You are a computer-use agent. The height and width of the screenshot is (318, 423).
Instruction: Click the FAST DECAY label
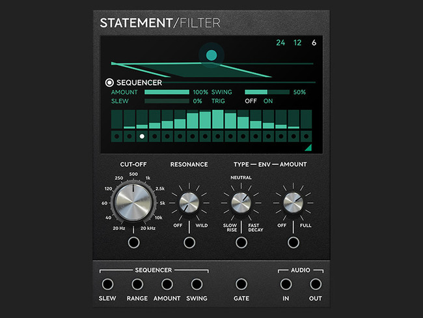click(x=256, y=227)
